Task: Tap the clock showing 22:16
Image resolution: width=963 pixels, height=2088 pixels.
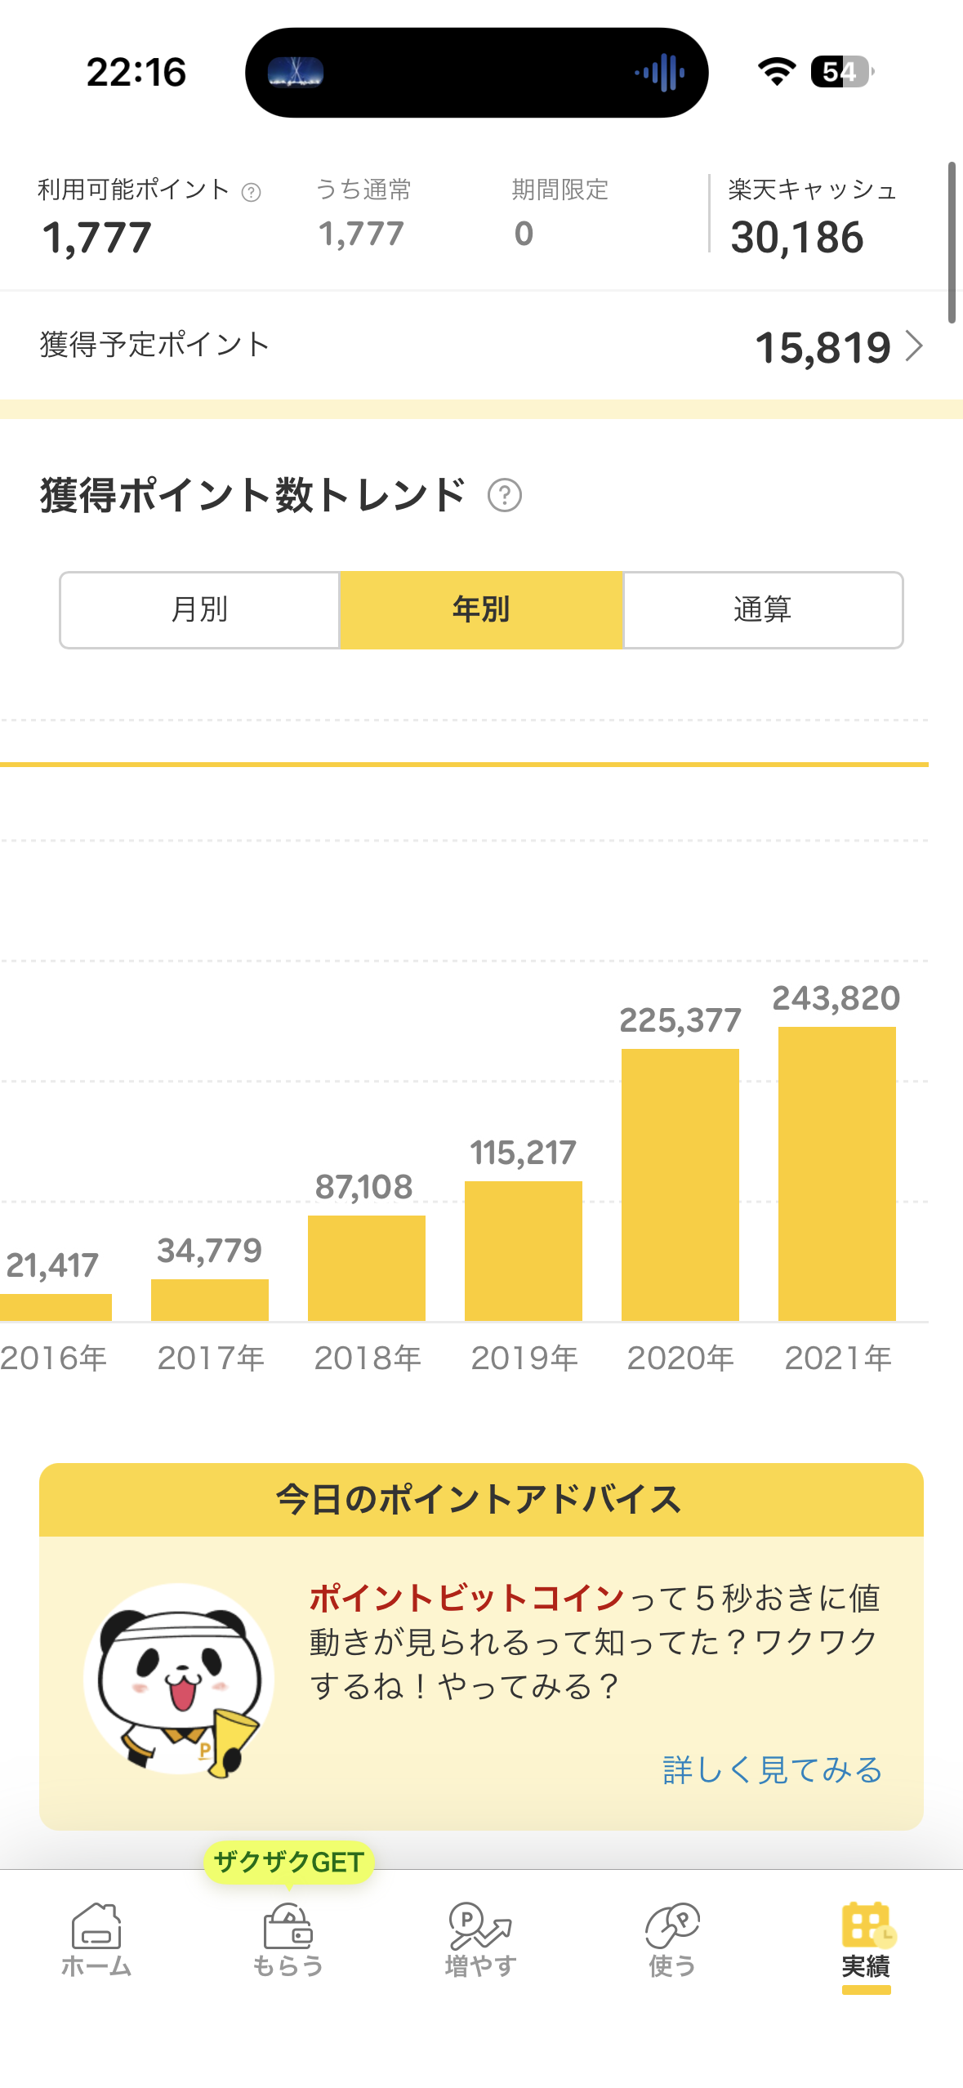Action: point(136,73)
